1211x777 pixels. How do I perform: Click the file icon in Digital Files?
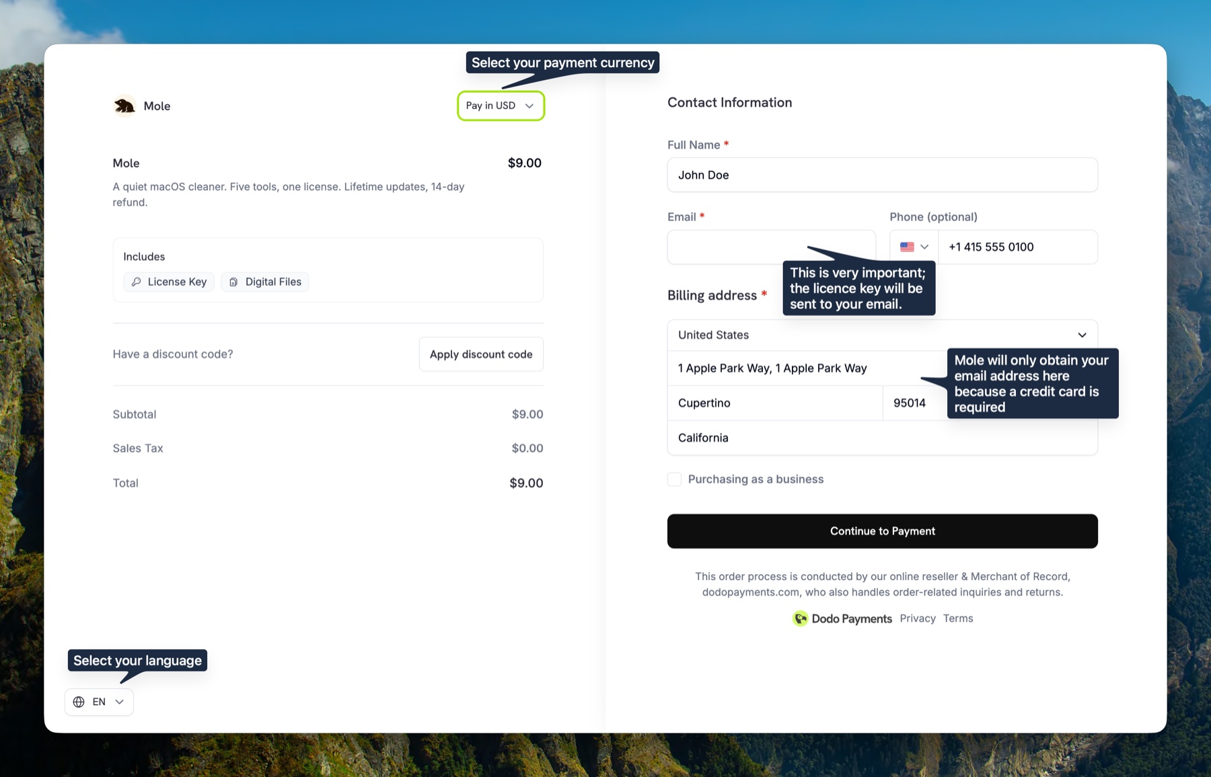(233, 282)
